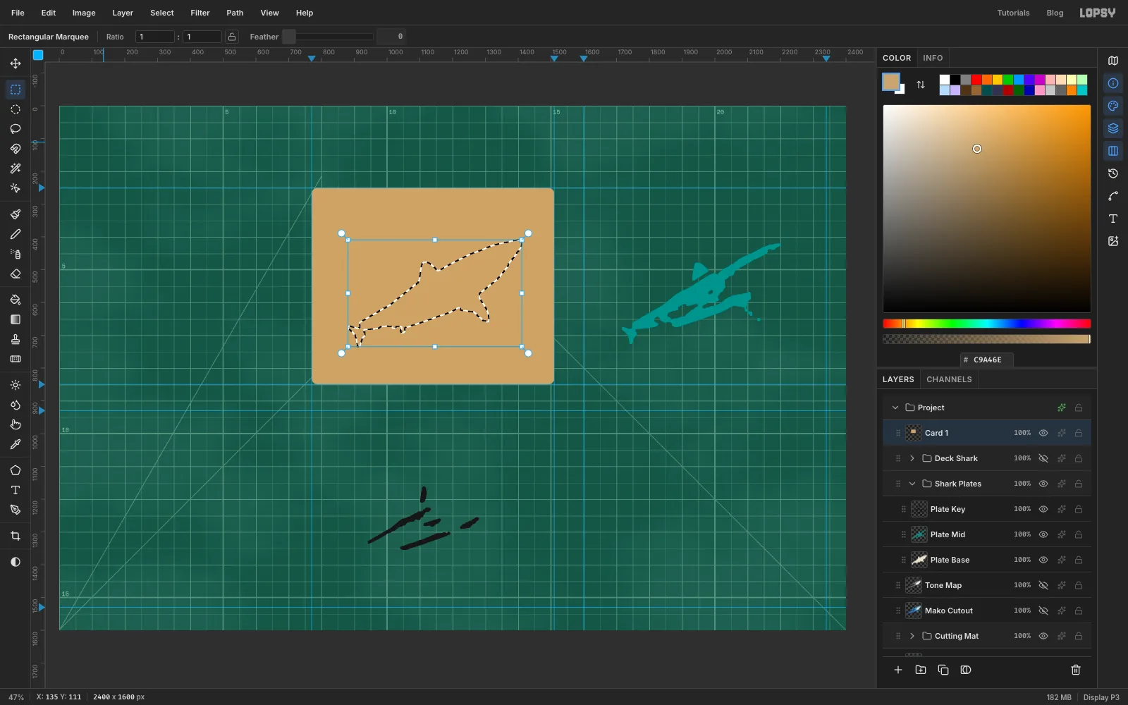Adjust the rainbow hue slider
Viewport: 1128px width, 705px height.
(987, 324)
